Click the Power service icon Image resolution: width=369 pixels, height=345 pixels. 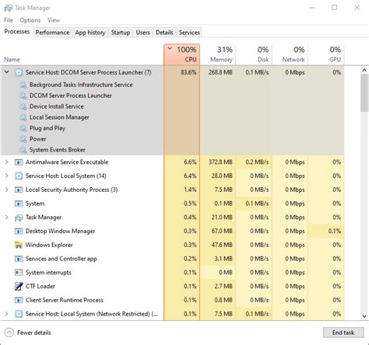click(23, 139)
